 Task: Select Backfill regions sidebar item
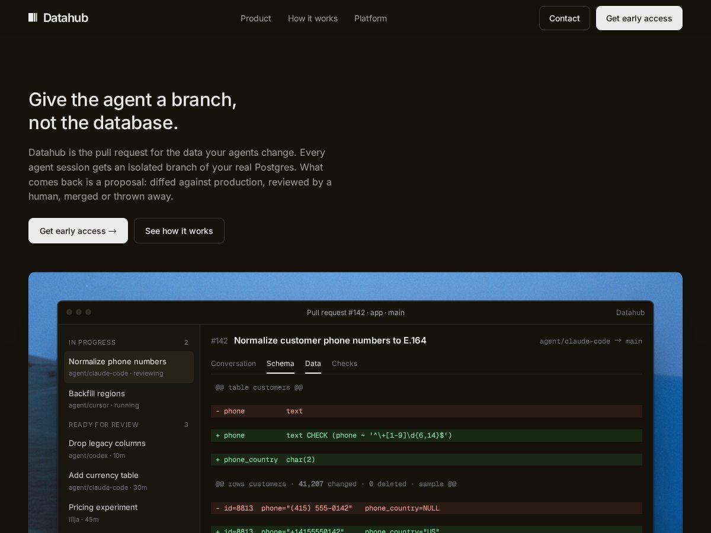(x=129, y=399)
